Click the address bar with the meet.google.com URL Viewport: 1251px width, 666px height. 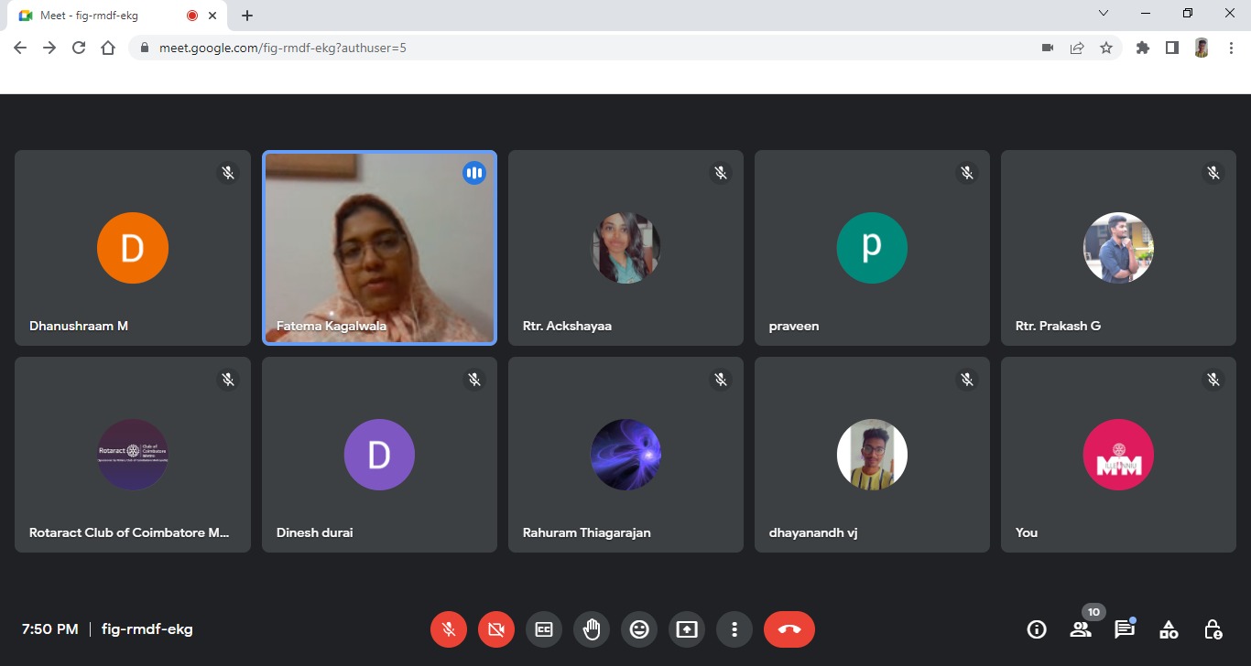click(x=586, y=48)
